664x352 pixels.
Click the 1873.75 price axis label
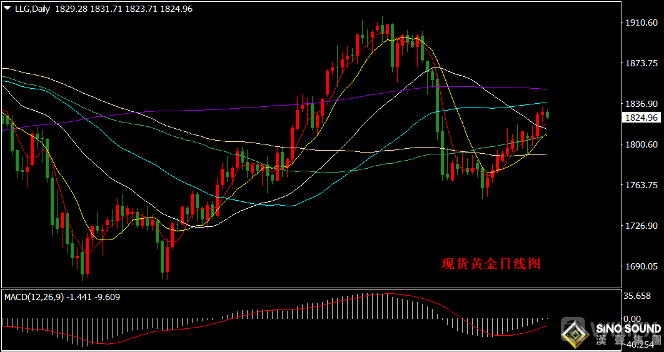click(x=640, y=63)
